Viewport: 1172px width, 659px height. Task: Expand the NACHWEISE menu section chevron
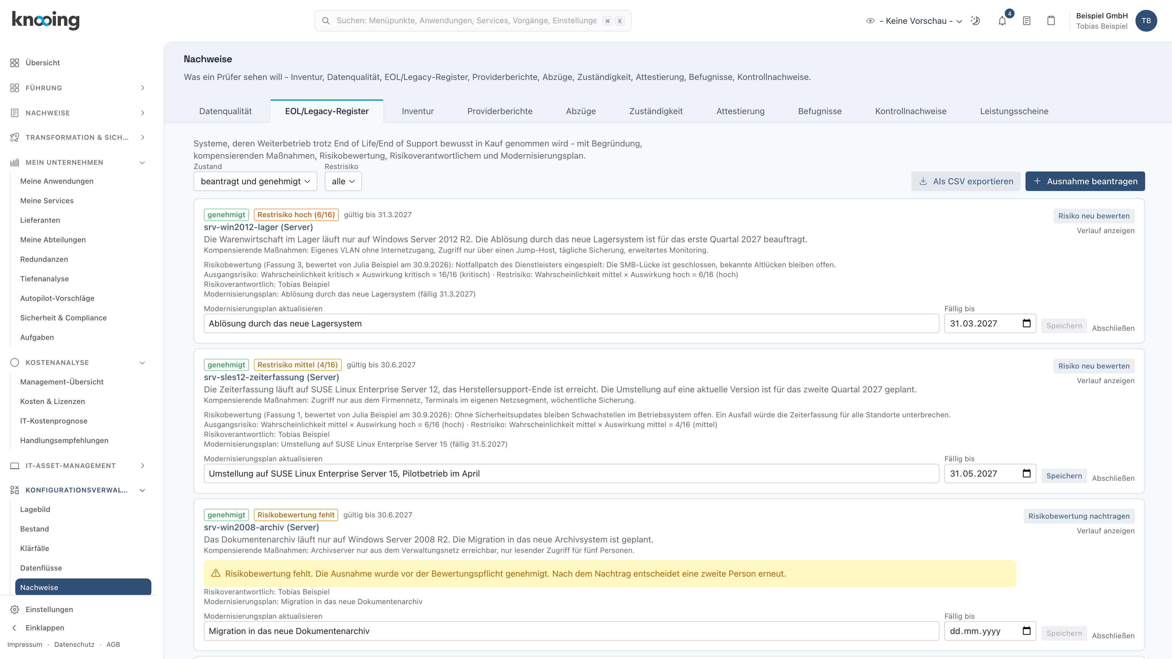[x=143, y=113]
